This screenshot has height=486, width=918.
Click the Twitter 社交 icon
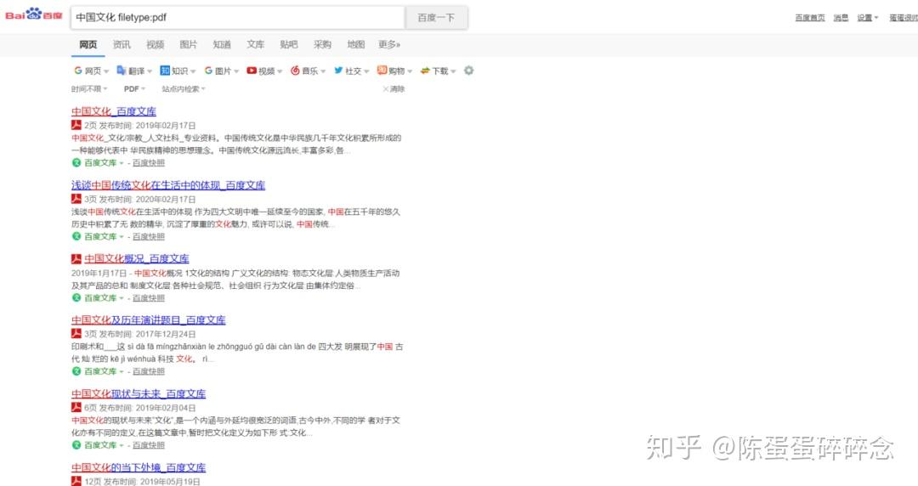pyautogui.click(x=338, y=71)
